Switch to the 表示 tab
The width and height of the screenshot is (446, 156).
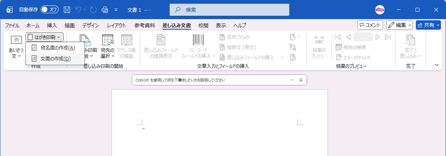tap(221, 25)
